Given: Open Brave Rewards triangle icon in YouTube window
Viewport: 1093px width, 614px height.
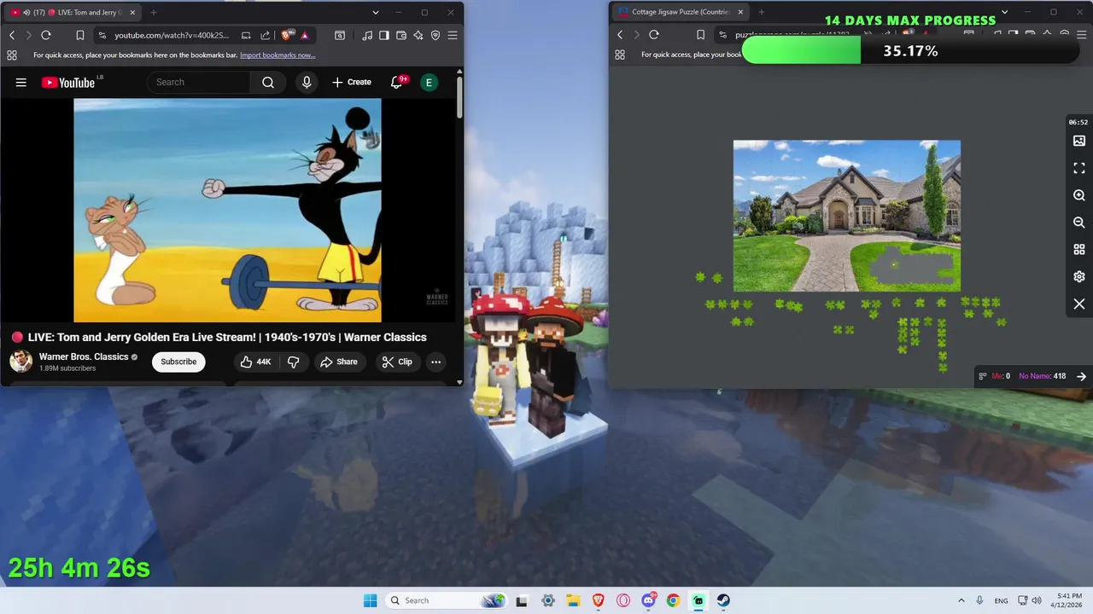Looking at the screenshot, I should [x=304, y=35].
